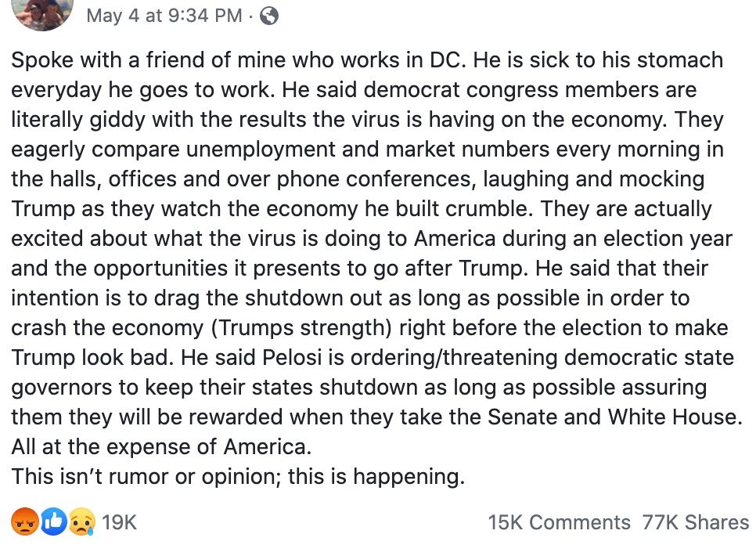Screen dimensions: 756x545
Task: Click the public globe privacy icon
Action: coord(269,16)
